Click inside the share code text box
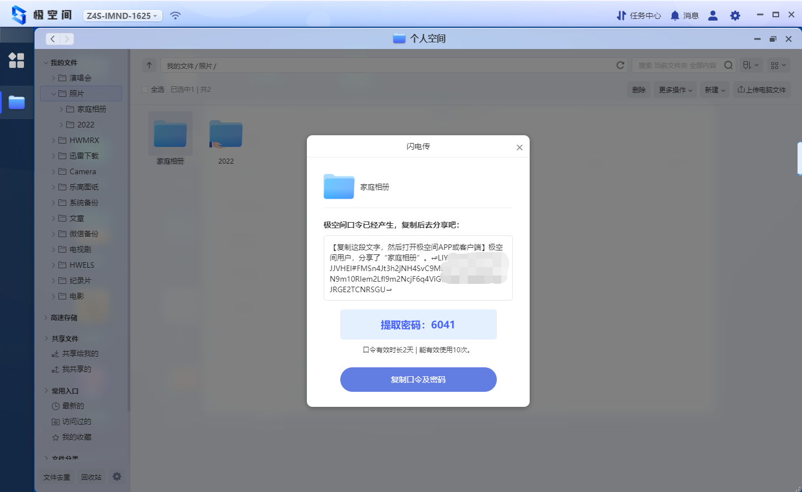The image size is (802, 492). [418, 268]
